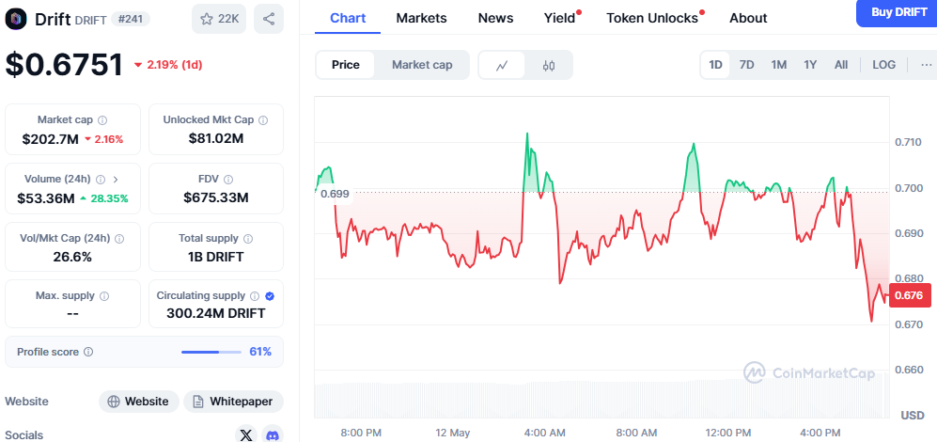Click the $0.6751 price value
The image size is (937, 442).
point(64,65)
